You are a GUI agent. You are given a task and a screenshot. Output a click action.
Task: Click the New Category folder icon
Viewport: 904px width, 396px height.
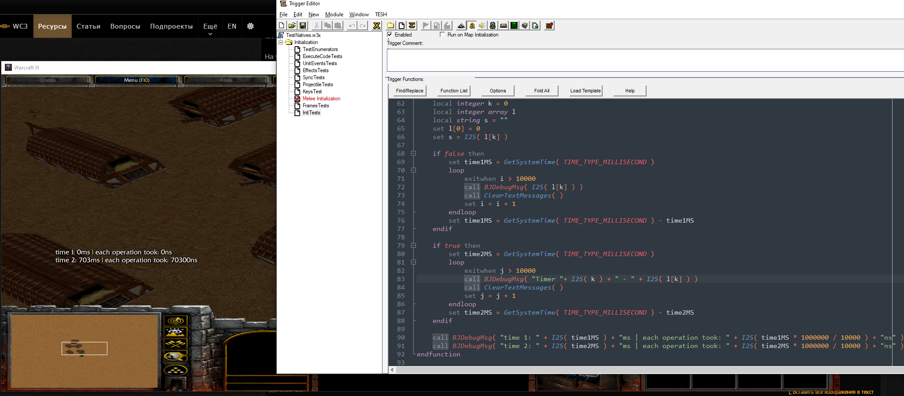(390, 26)
